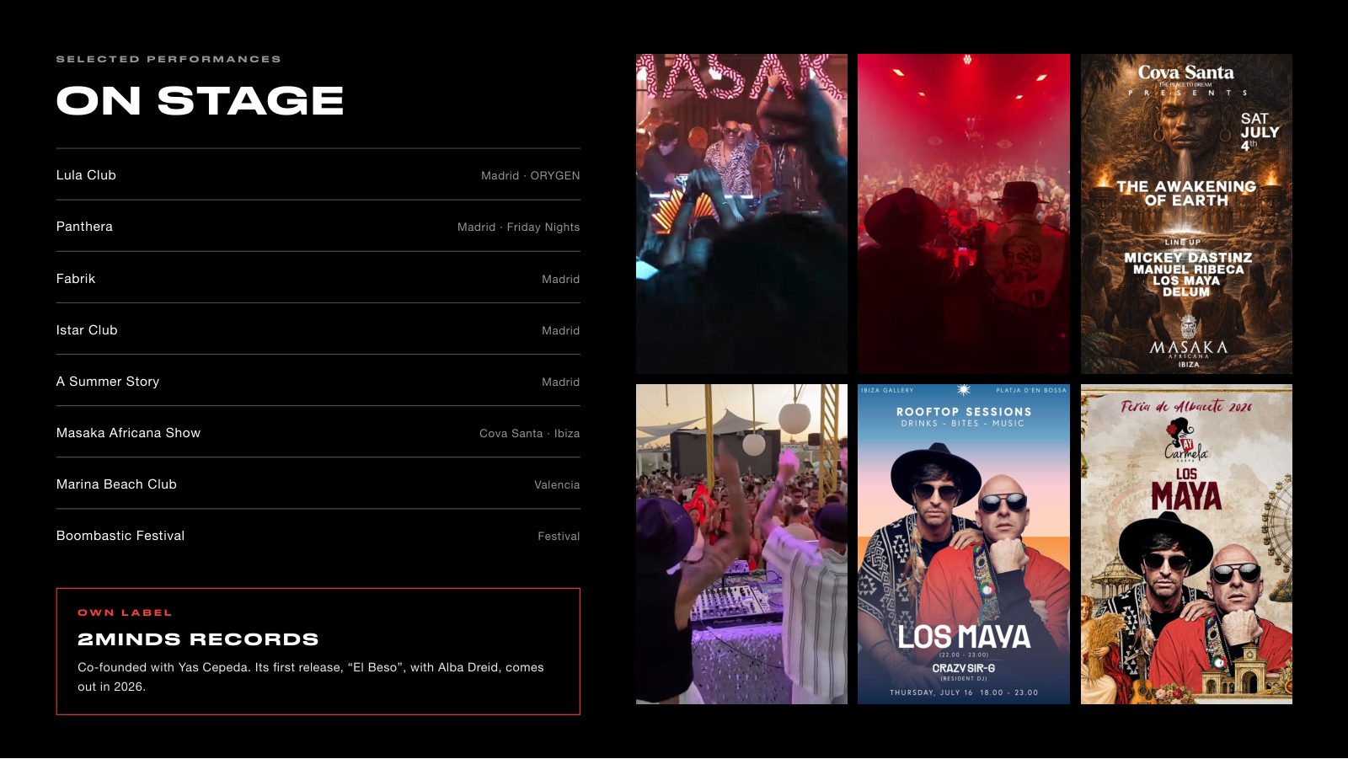The height and width of the screenshot is (759, 1348).
Task: Click the 'Cova Santa · Ibiza' label
Action: pyautogui.click(x=529, y=433)
